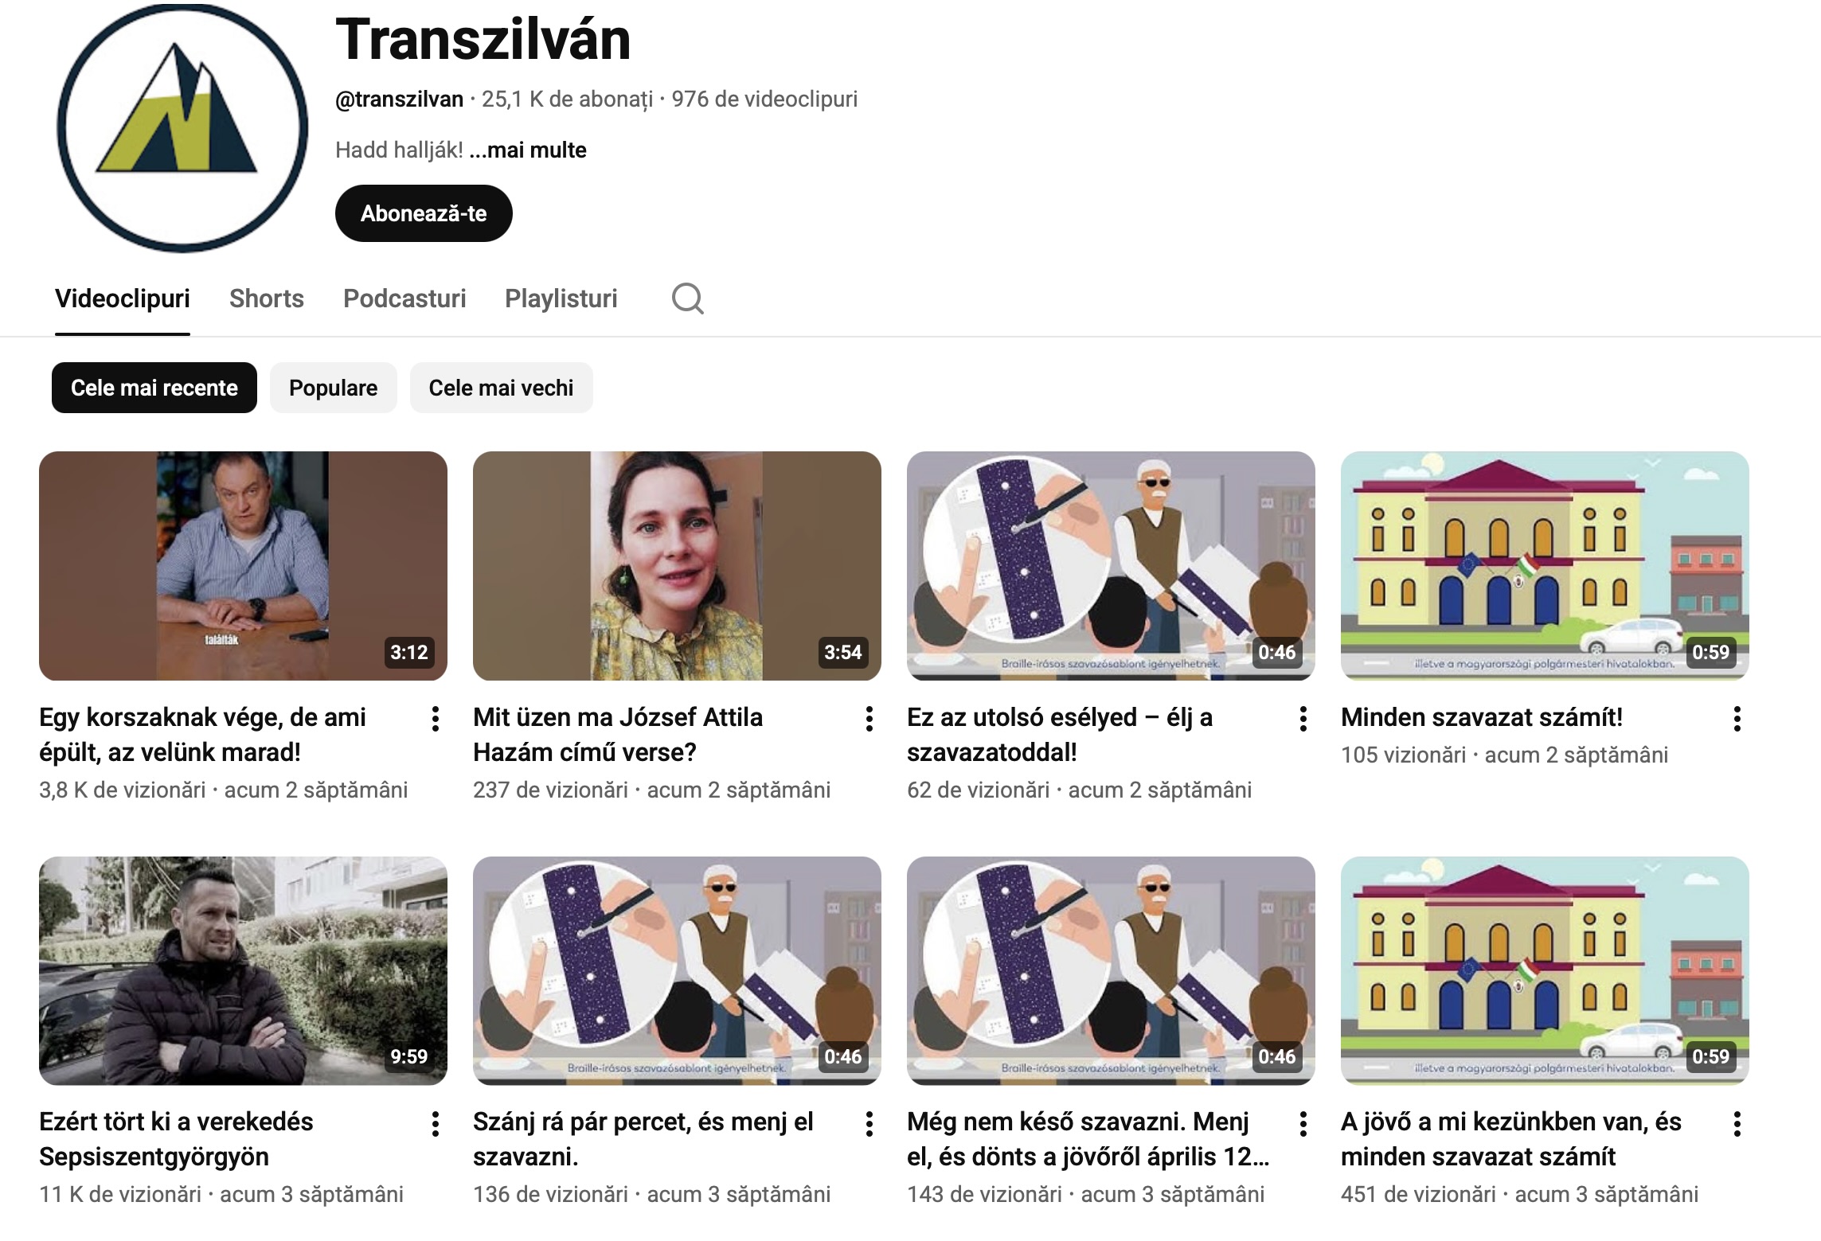Expand channel description with '...mai multe'
The width and height of the screenshot is (1821, 1241).
coord(528,150)
